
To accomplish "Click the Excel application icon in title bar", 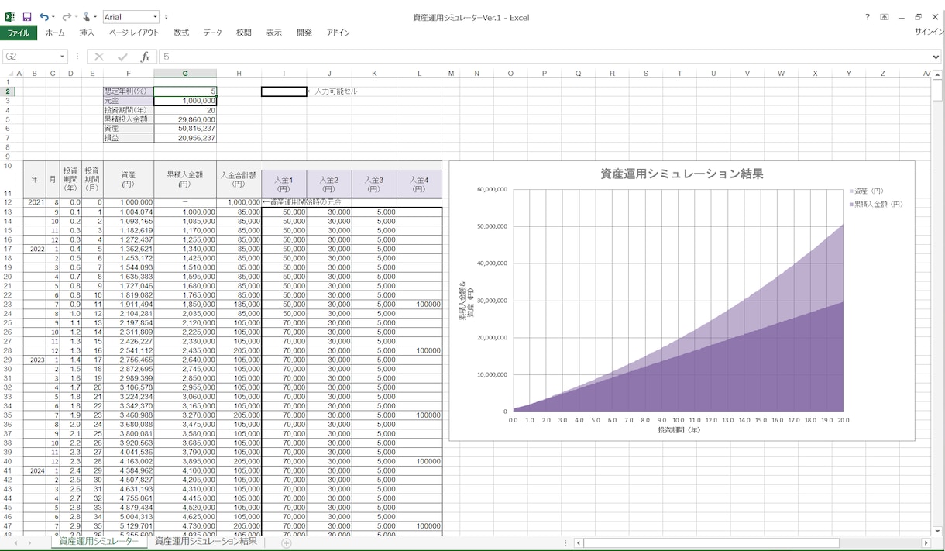I will pos(10,17).
